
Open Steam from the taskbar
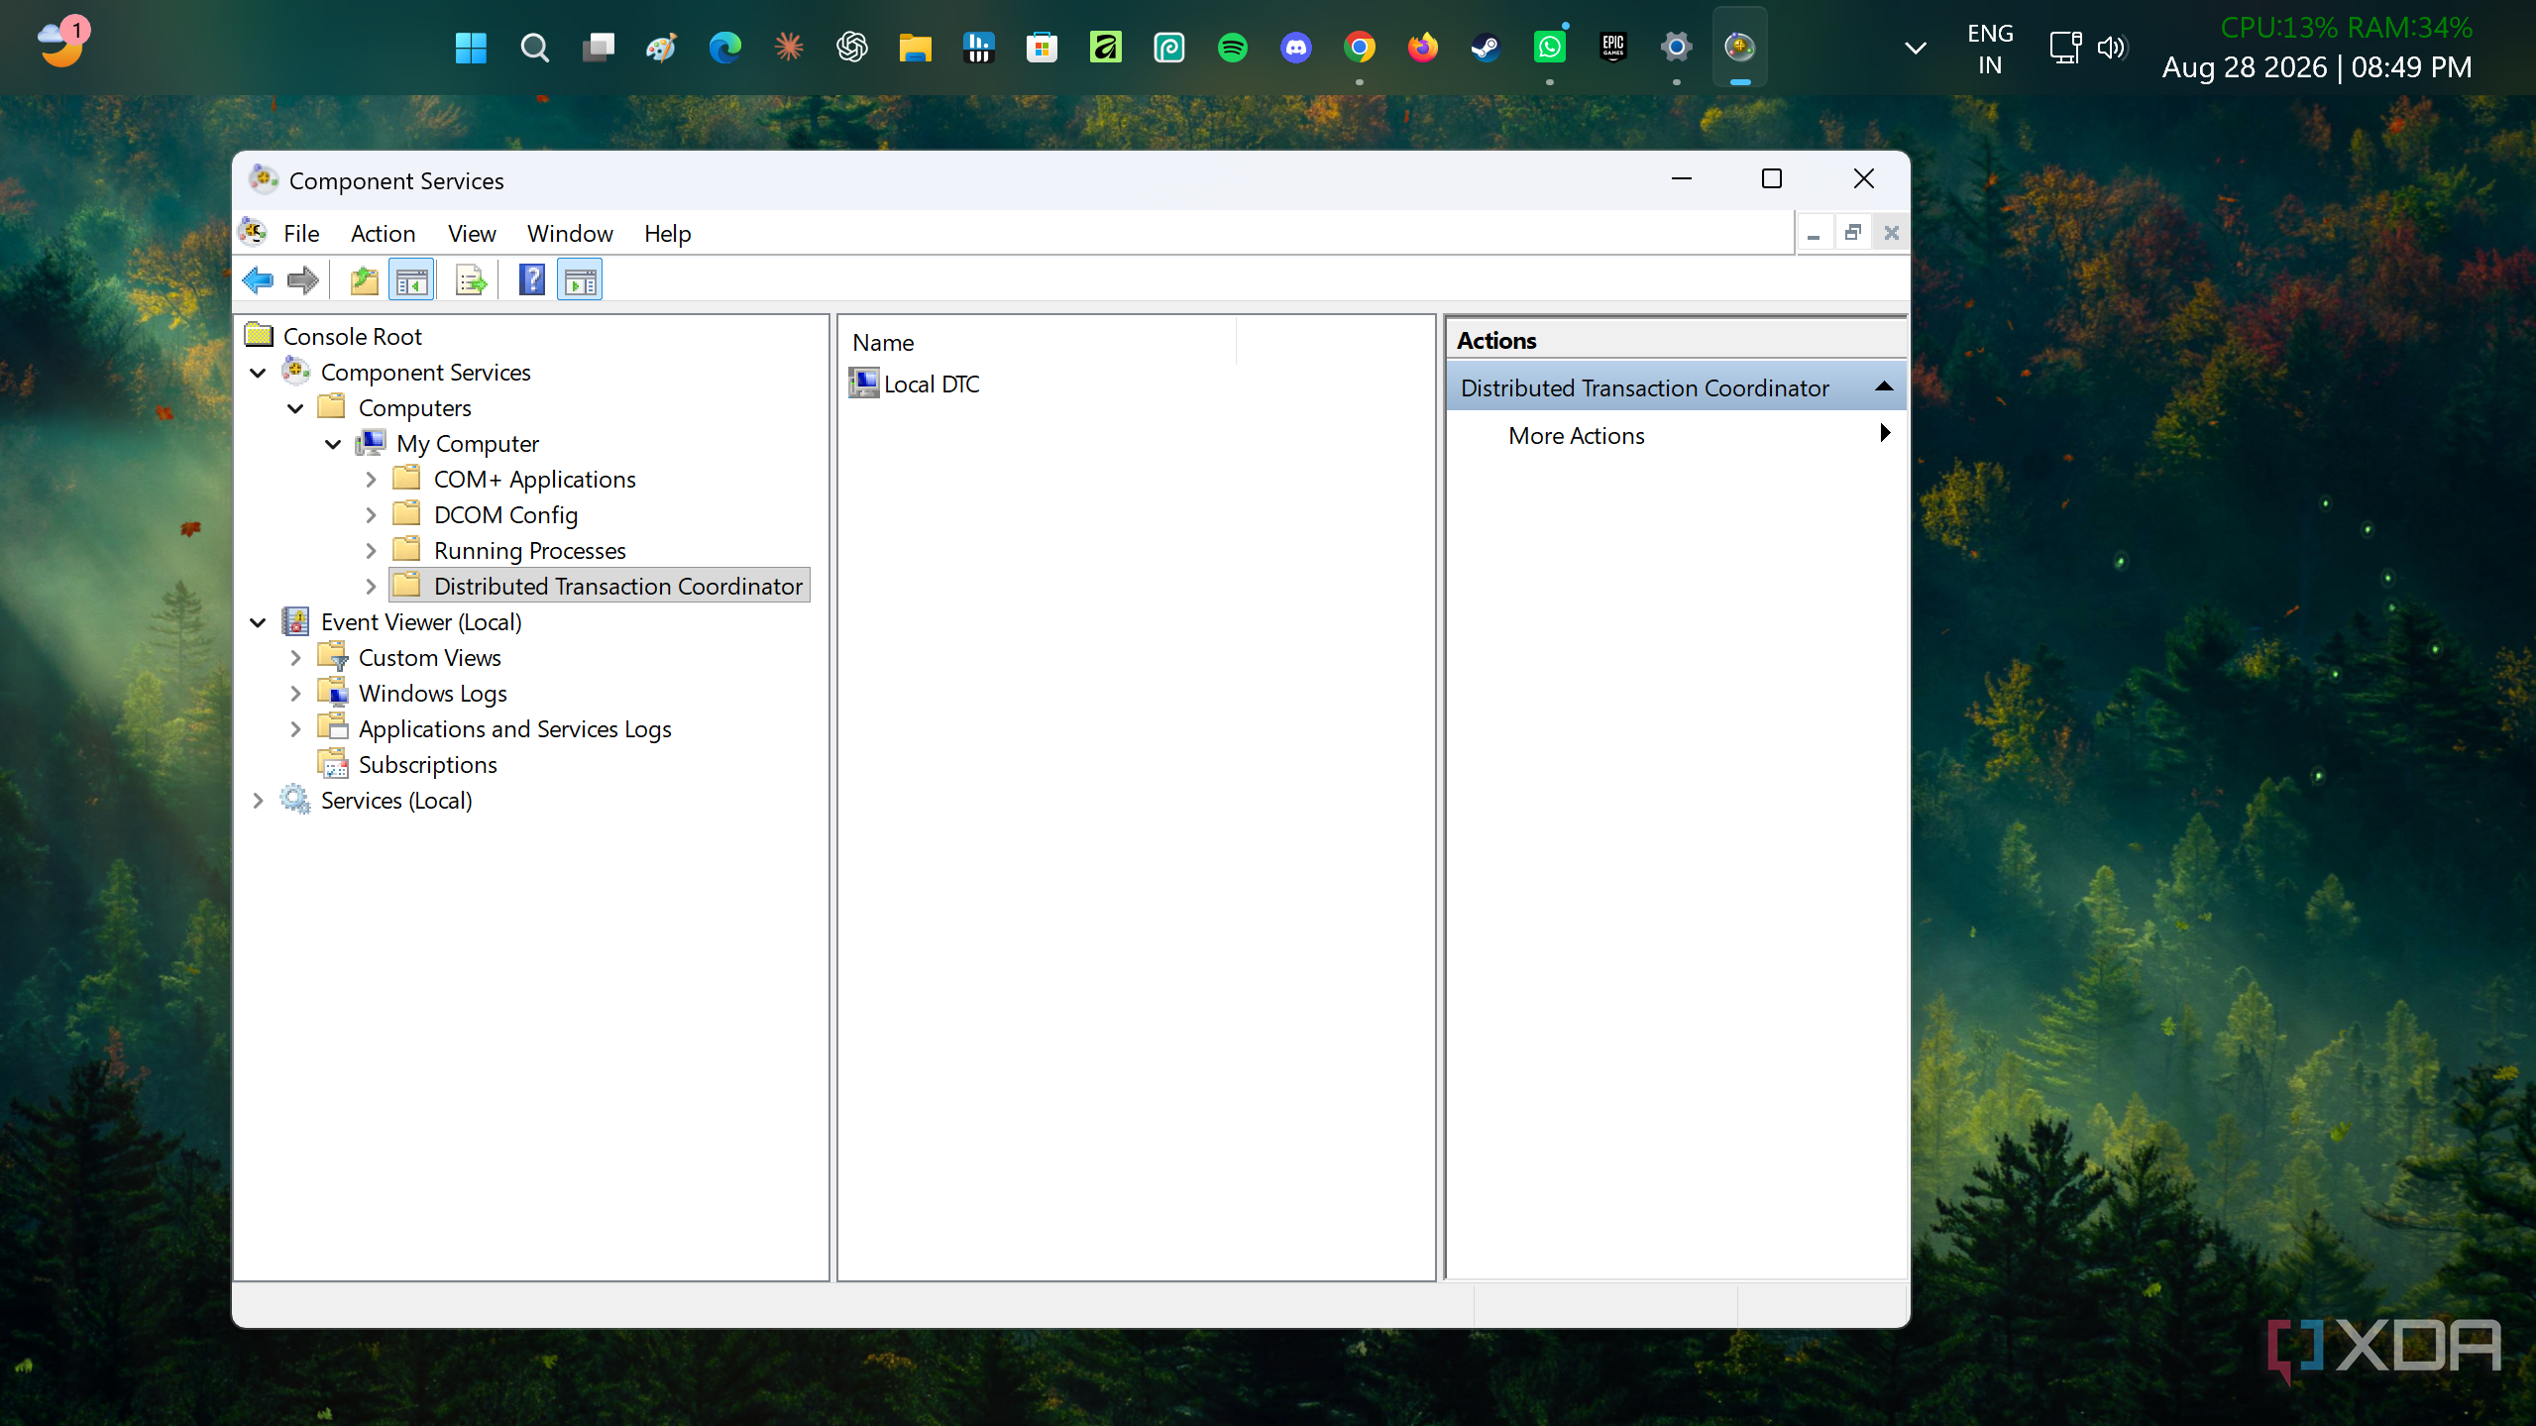(x=1486, y=47)
